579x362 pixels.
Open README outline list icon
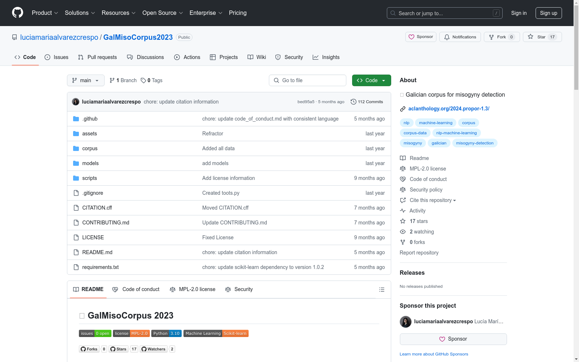pyautogui.click(x=381, y=290)
